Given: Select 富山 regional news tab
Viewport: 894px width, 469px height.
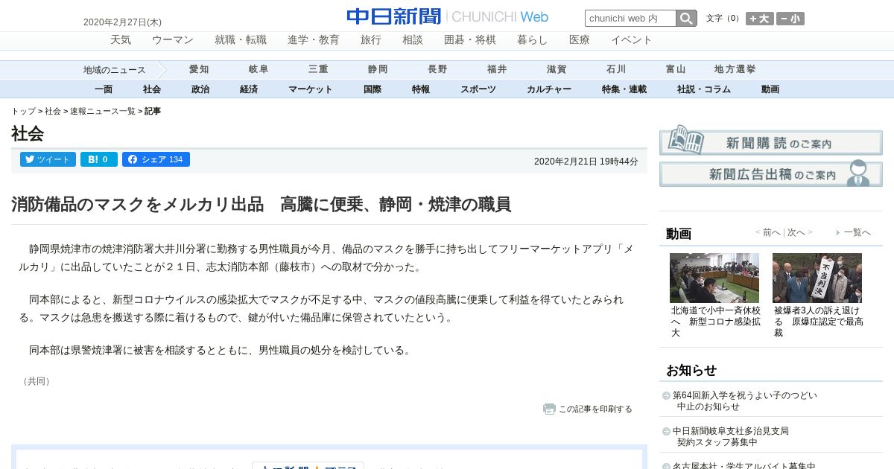Looking at the screenshot, I should (676, 69).
